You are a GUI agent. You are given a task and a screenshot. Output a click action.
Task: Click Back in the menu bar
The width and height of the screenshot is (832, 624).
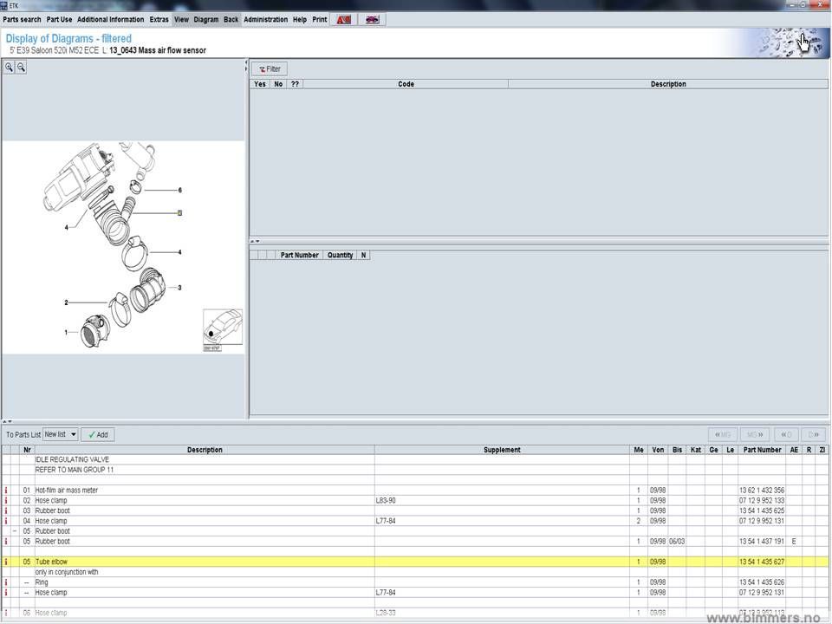pyautogui.click(x=231, y=20)
